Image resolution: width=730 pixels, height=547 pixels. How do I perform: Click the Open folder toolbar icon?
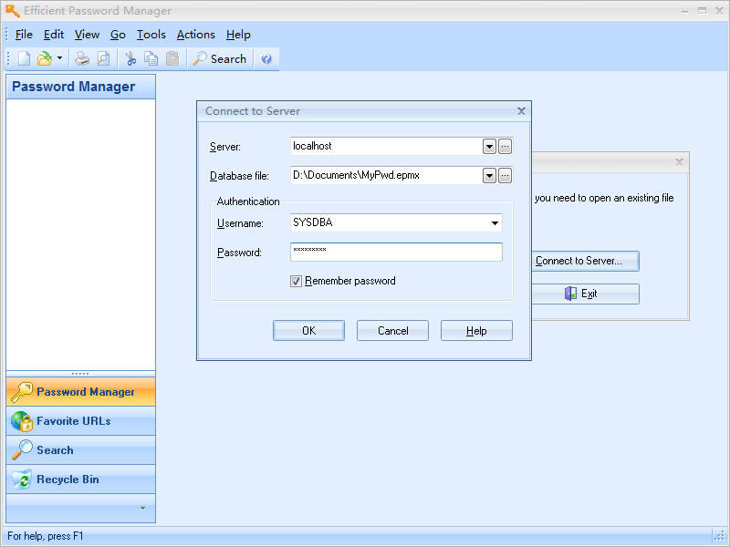pos(45,58)
